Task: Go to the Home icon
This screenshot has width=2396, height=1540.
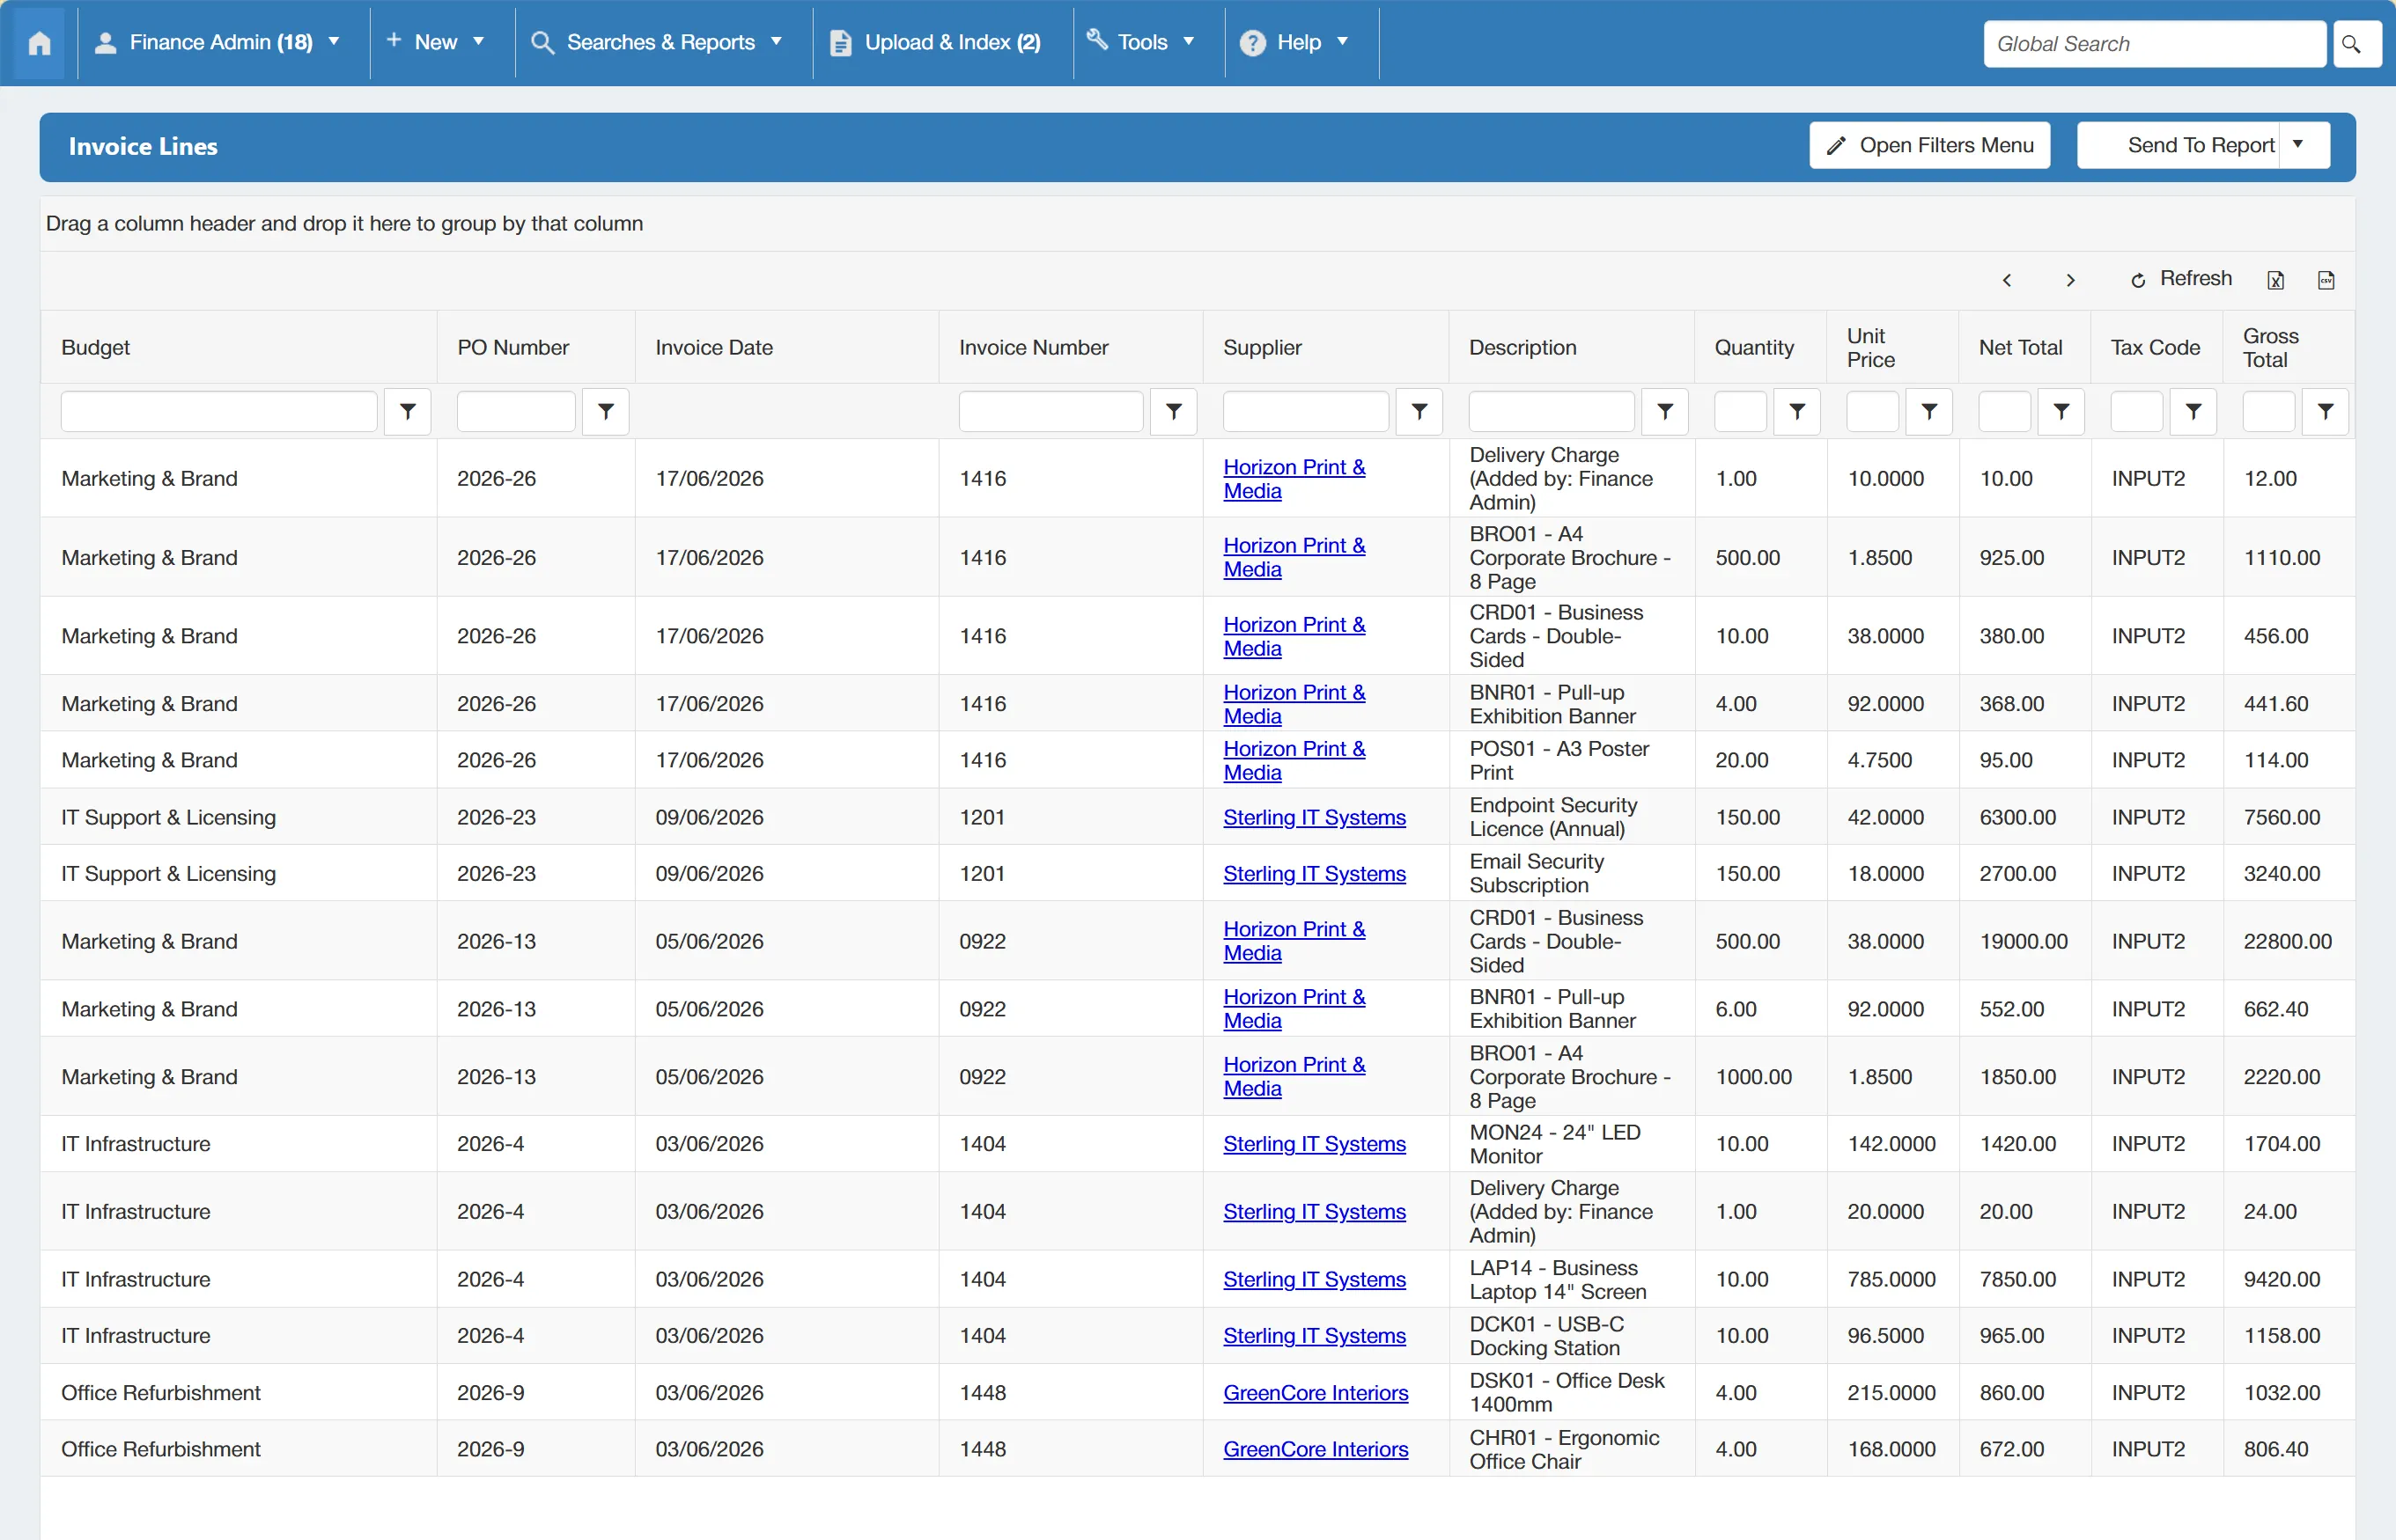Action: 39,43
